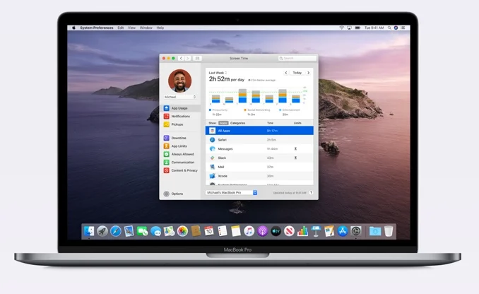Go to next period with right chevron

308,73
